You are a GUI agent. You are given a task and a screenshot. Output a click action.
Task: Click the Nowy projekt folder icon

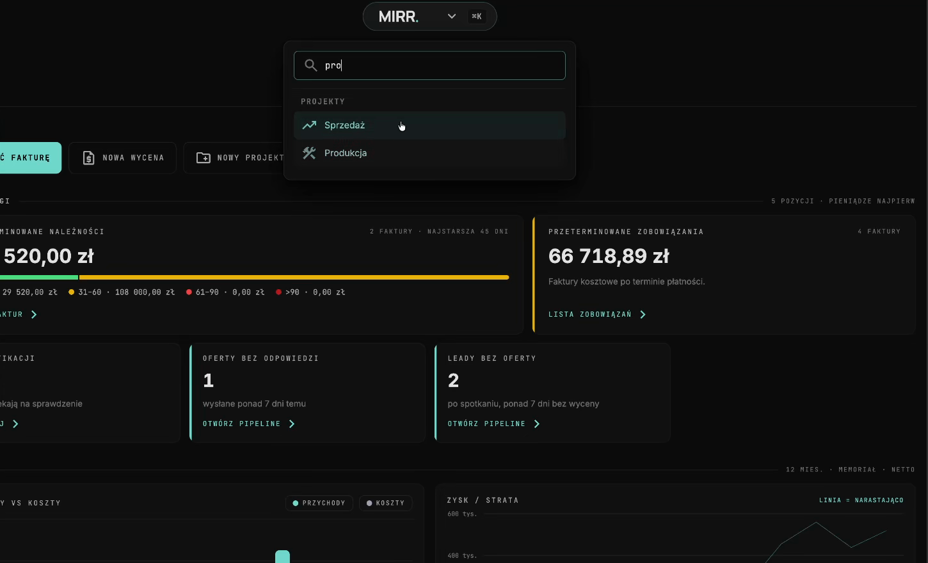click(x=203, y=158)
